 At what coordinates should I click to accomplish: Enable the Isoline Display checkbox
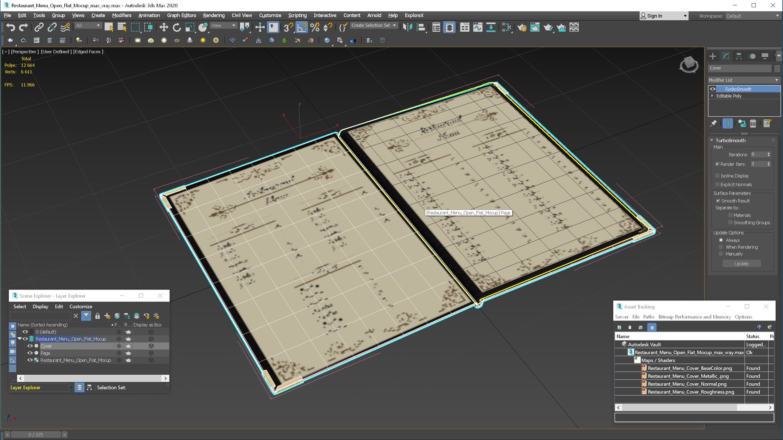click(718, 176)
